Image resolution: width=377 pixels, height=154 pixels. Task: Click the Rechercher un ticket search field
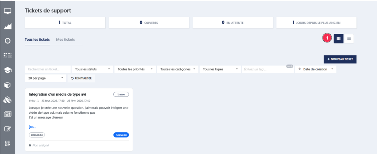pyautogui.click(x=47, y=69)
